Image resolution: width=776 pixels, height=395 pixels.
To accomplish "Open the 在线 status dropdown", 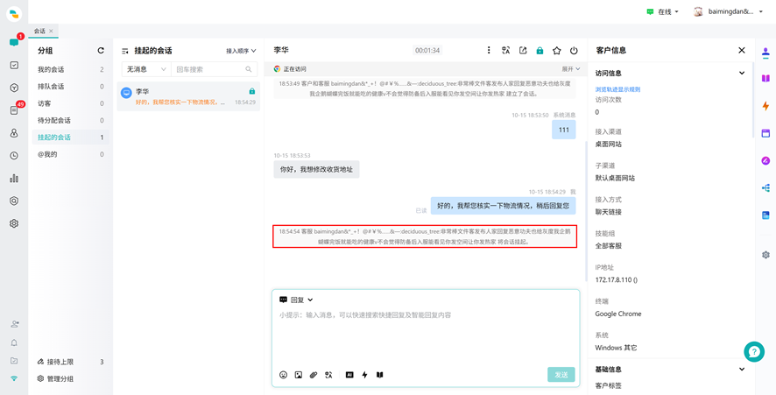I will tap(662, 12).
